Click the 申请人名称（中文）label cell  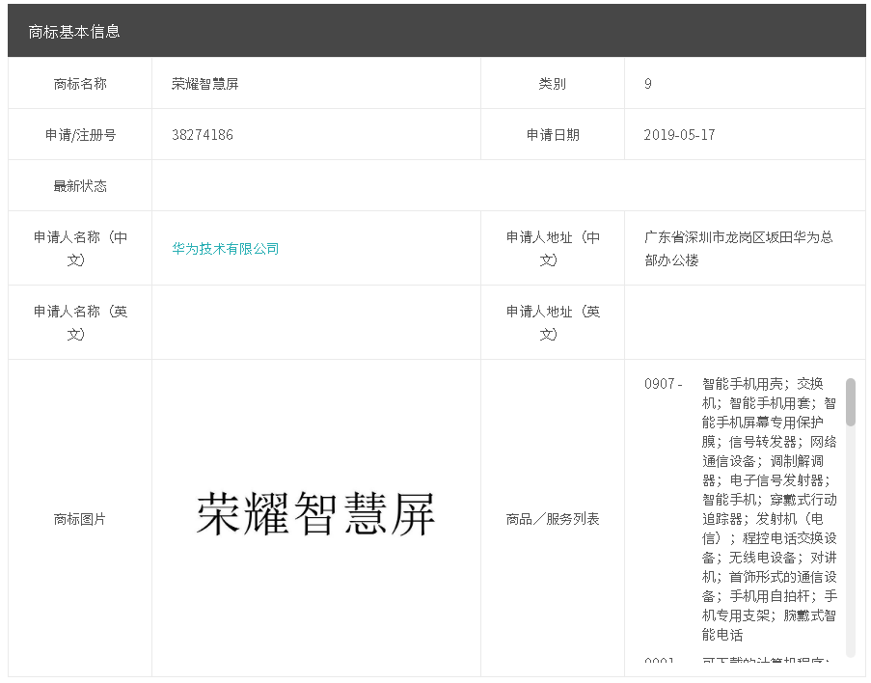point(80,249)
